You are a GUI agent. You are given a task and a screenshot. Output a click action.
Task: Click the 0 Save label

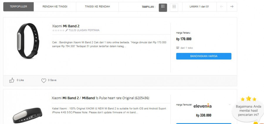click(52, 80)
